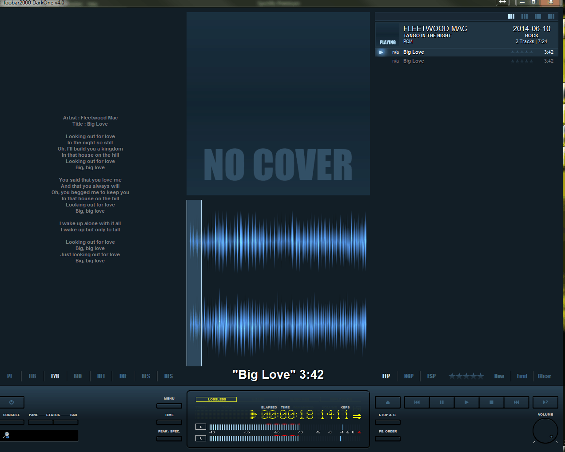
Task: Select the second column layout icon
Action: pyautogui.click(x=525, y=16)
